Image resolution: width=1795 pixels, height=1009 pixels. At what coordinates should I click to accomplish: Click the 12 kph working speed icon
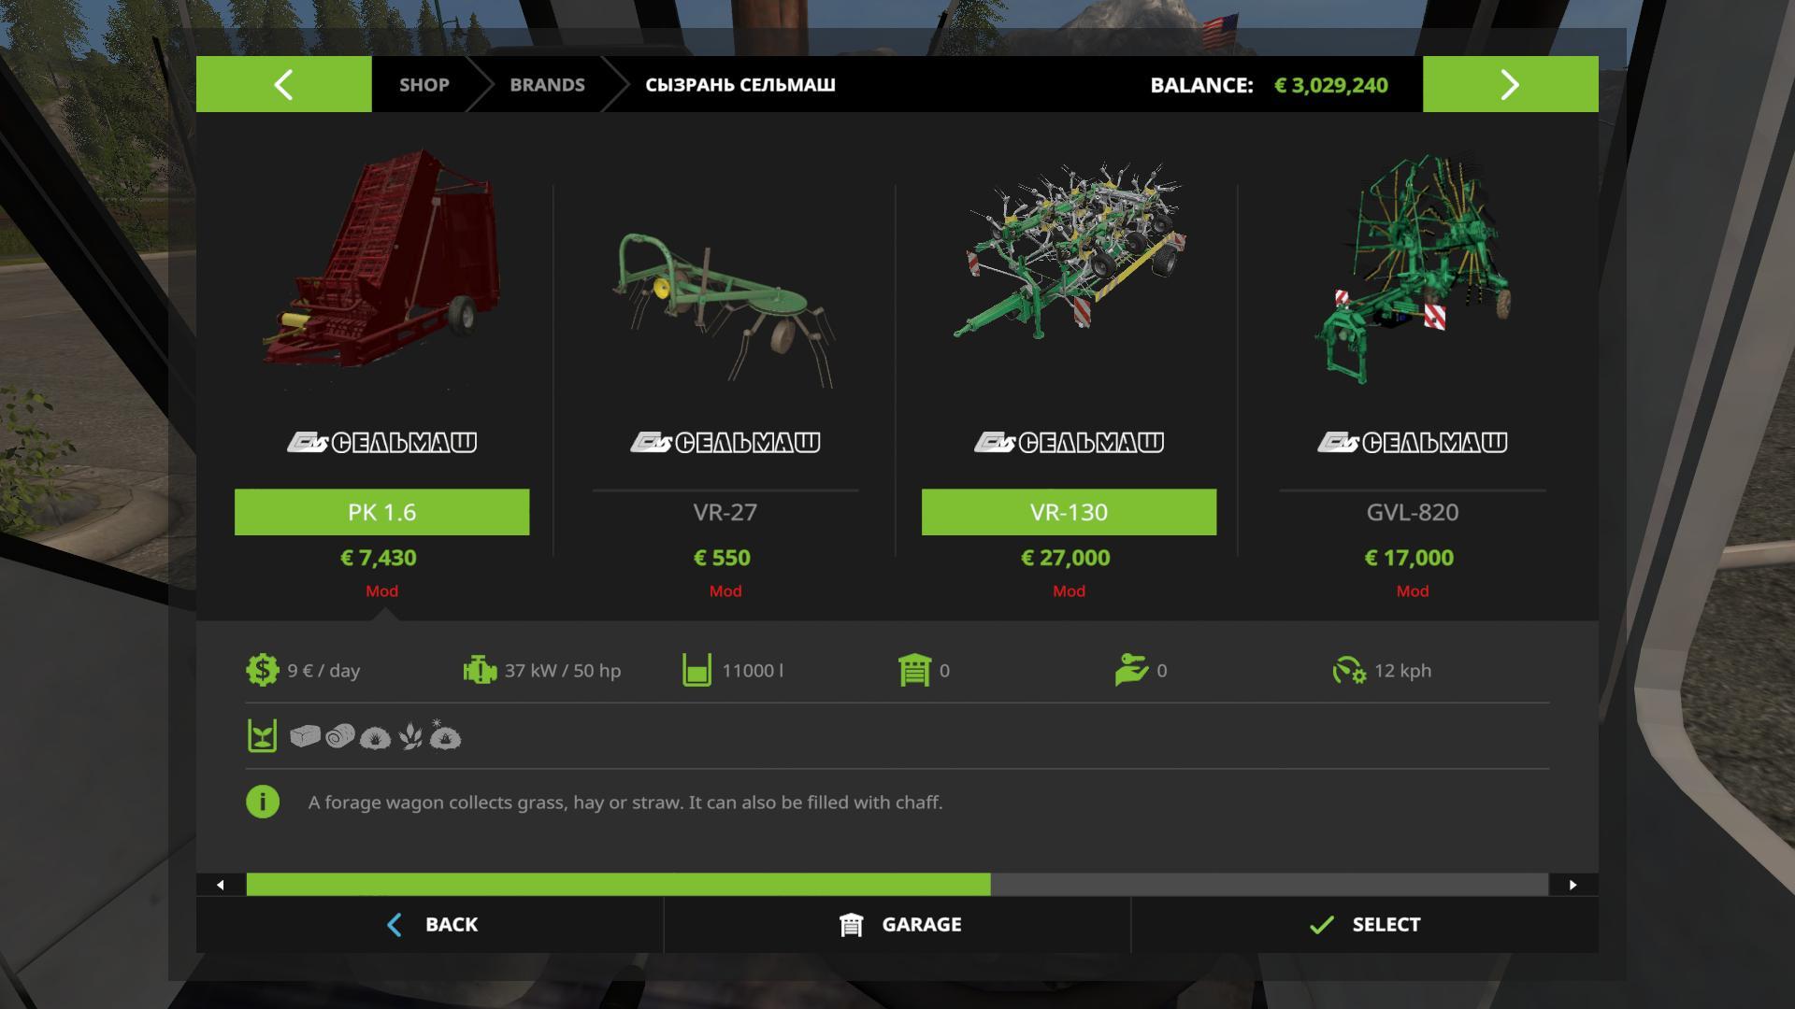(1349, 670)
